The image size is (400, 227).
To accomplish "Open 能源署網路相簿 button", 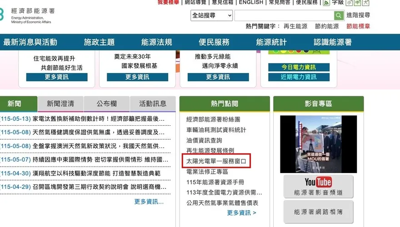I will coord(318,212).
